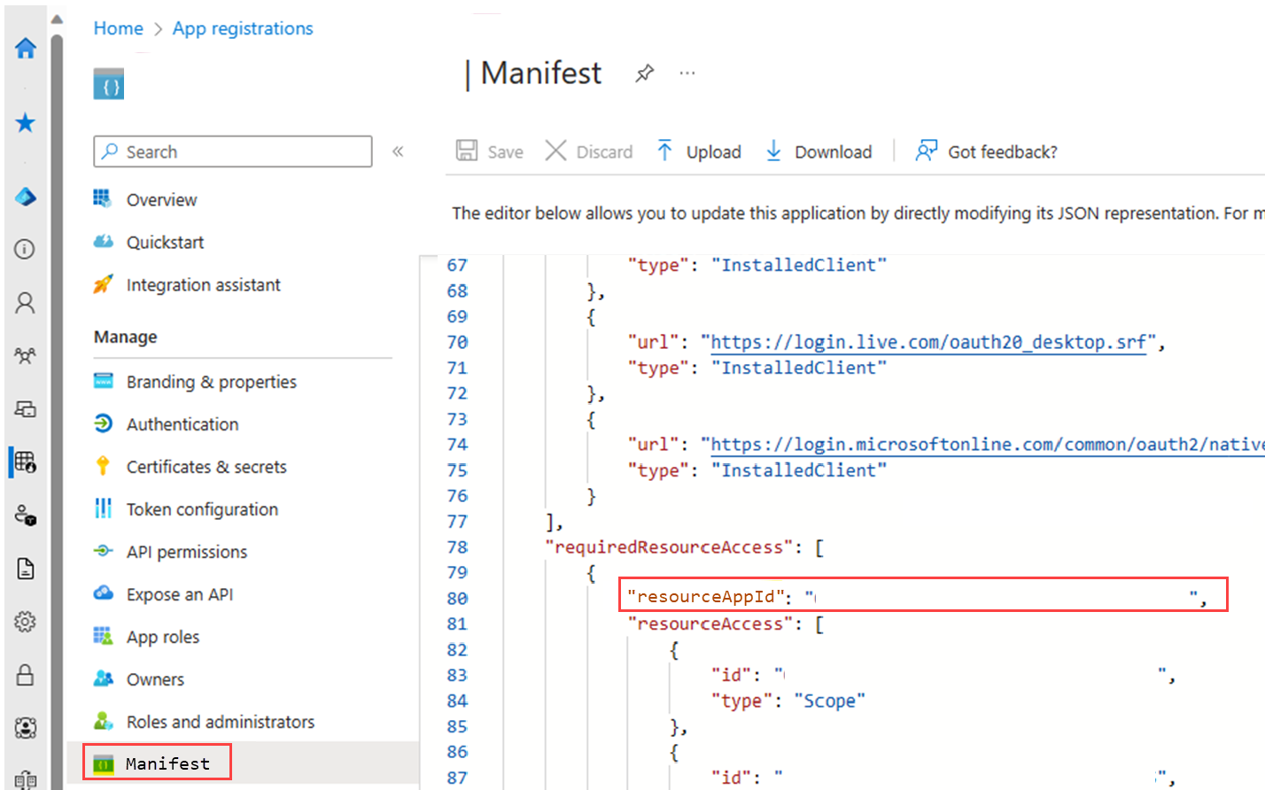1265x790 pixels.
Task: Follow the Home breadcrumb link
Action: click(x=119, y=28)
